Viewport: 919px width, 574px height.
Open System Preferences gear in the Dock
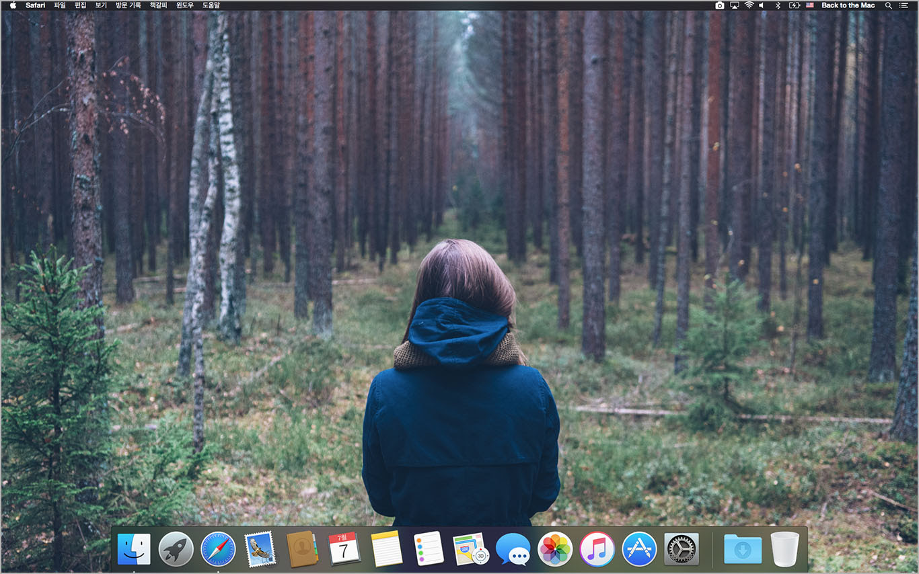682,549
